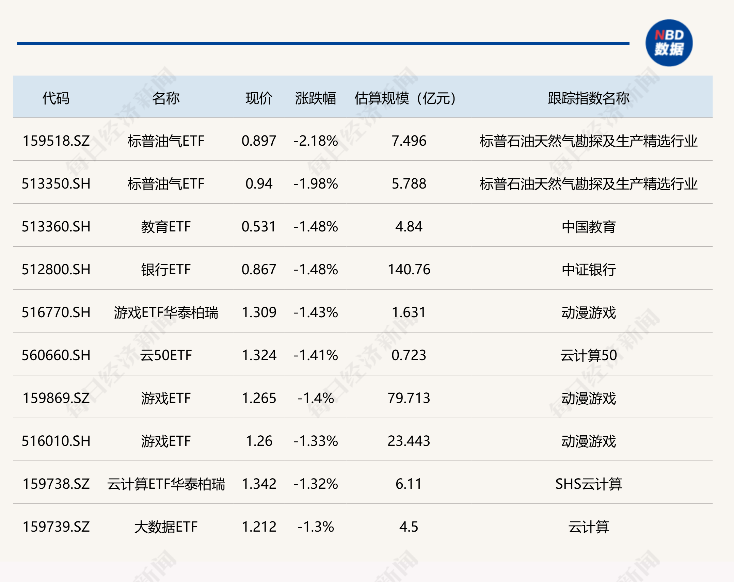
Task: Click price value 0.94
Action: 259,184
